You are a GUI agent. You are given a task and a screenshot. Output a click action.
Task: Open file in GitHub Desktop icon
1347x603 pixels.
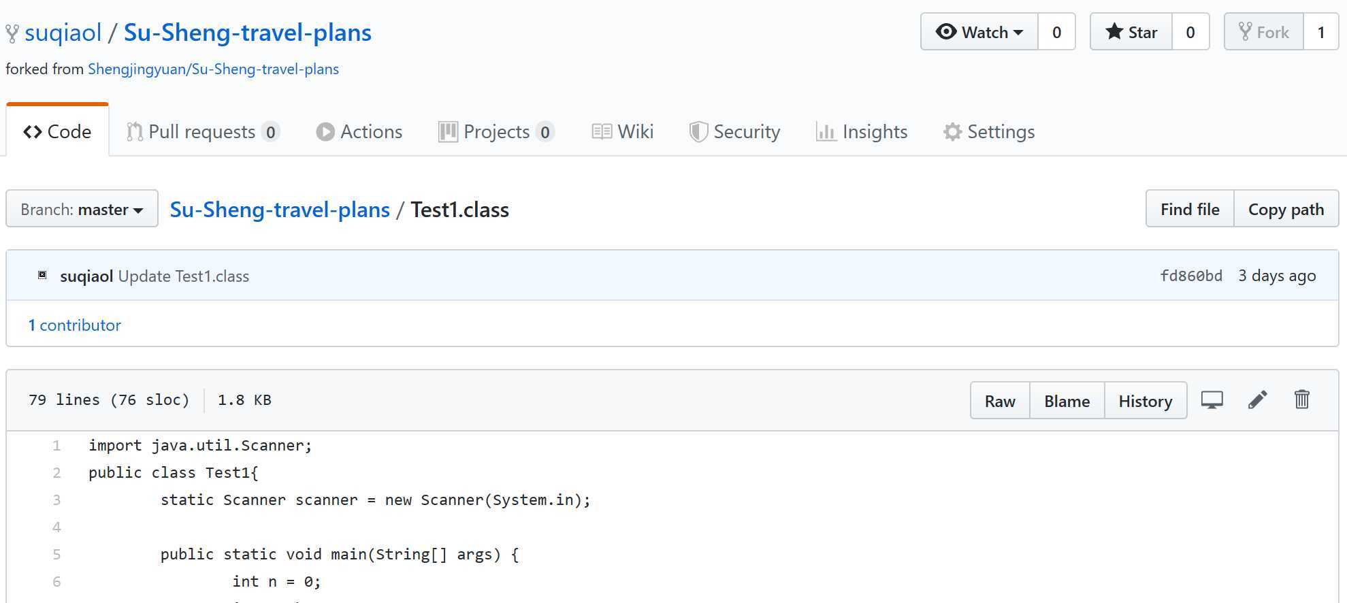point(1212,400)
